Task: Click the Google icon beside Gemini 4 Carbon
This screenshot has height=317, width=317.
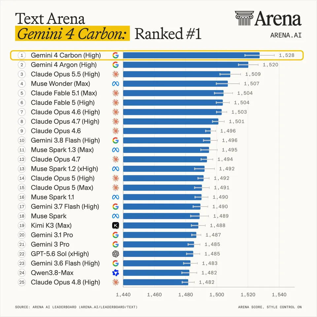Action: tap(116, 55)
